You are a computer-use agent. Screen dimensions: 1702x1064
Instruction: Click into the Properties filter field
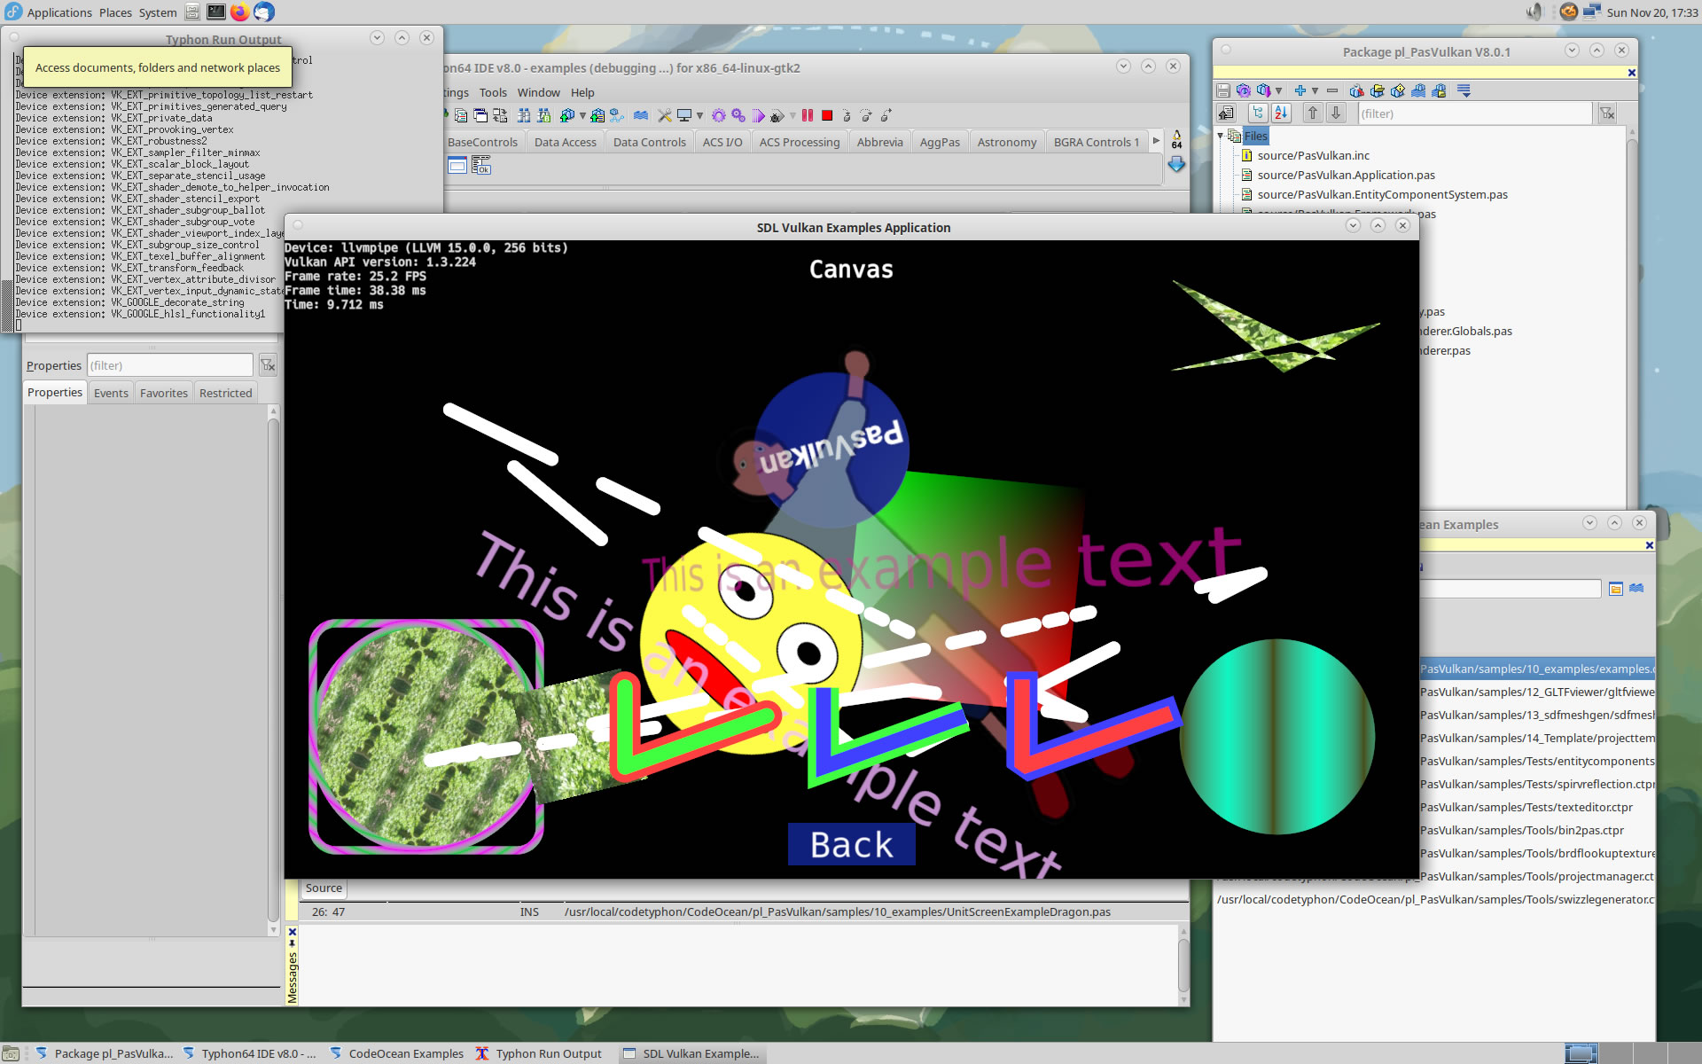pyautogui.click(x=170, y=365)
